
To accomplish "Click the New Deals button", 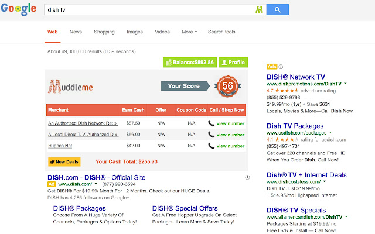I will [x=64, y=162].
